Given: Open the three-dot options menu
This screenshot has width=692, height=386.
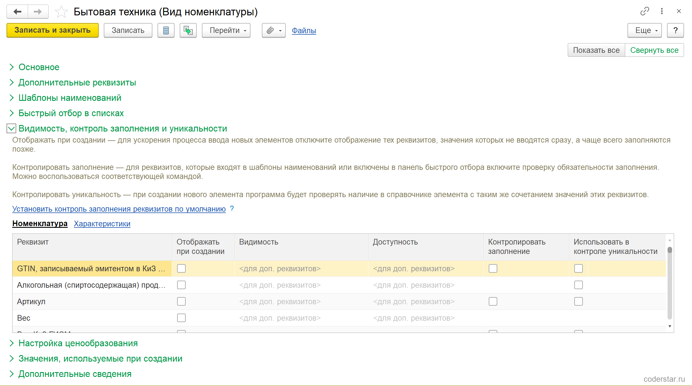Looking at the screenshot, I should pos(662,11).
